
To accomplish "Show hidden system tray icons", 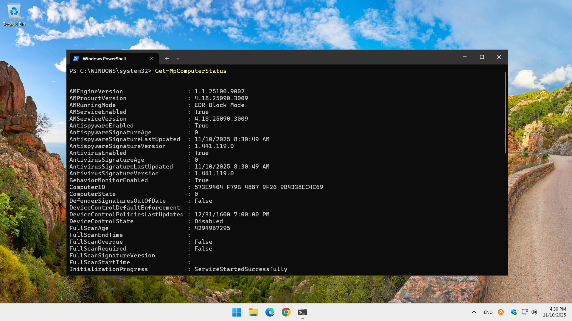I will [474, 312].
